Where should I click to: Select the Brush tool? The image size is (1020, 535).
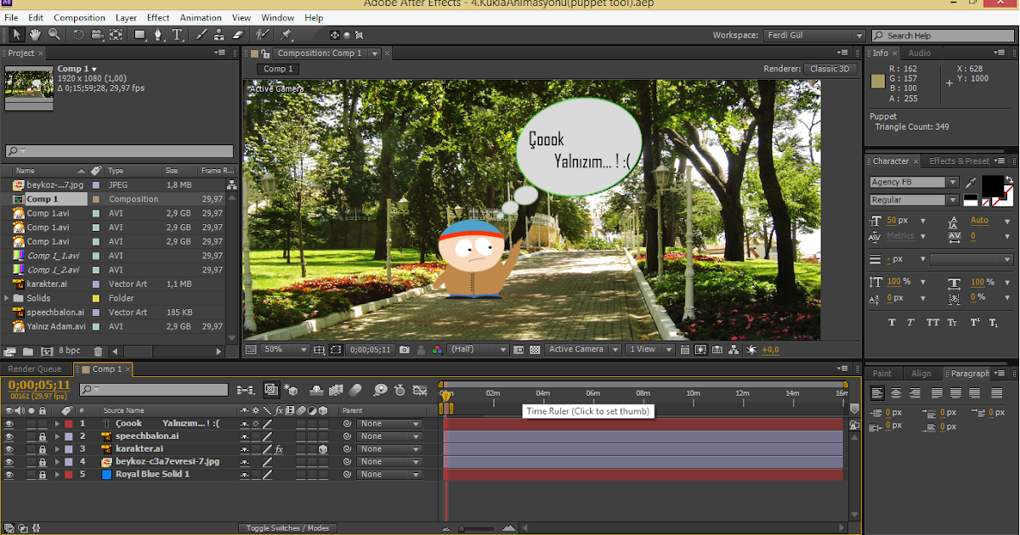click(x=201, y=35)
